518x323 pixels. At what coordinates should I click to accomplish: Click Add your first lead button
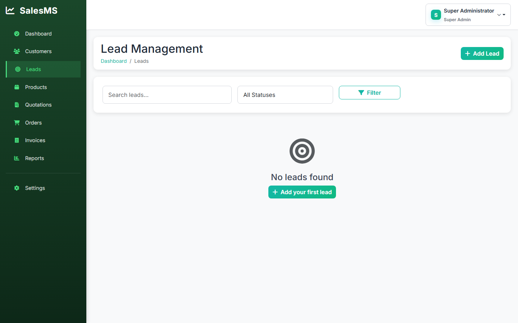[x=302, y=192]
